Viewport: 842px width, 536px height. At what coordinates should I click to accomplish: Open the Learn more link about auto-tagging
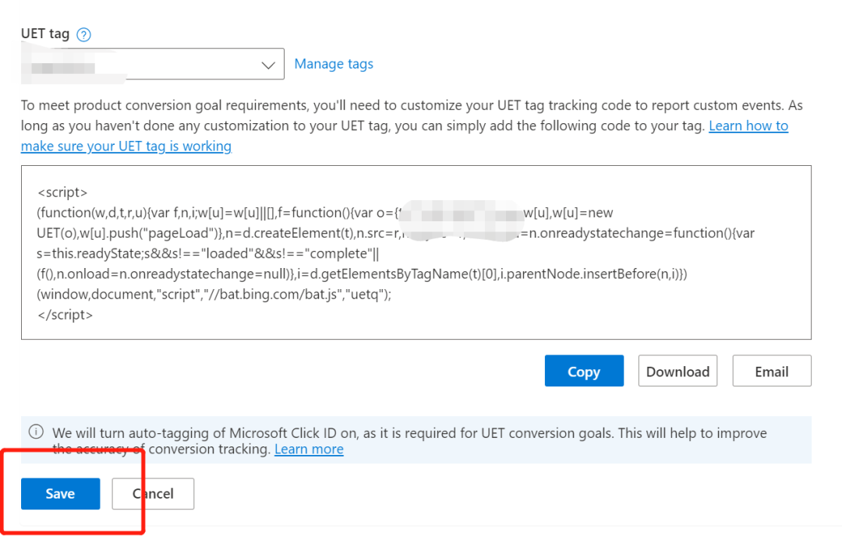point(309,449)
